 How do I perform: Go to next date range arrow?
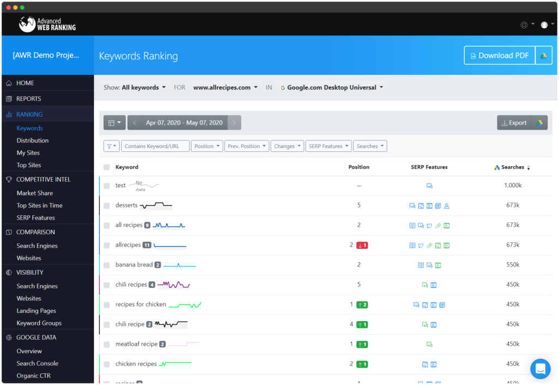234,123
